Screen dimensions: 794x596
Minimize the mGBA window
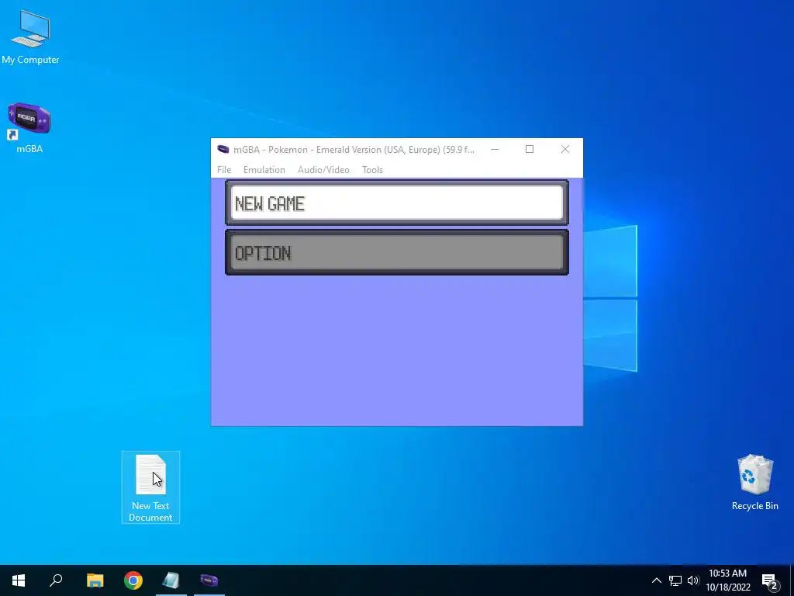(495, 149)
